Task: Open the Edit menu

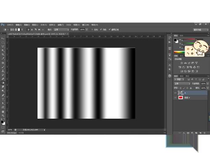Action: coord(18,25)
